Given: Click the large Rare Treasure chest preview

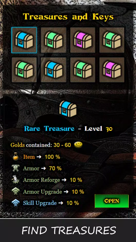Looking at the screenshot, I should (x=68, y=109).
